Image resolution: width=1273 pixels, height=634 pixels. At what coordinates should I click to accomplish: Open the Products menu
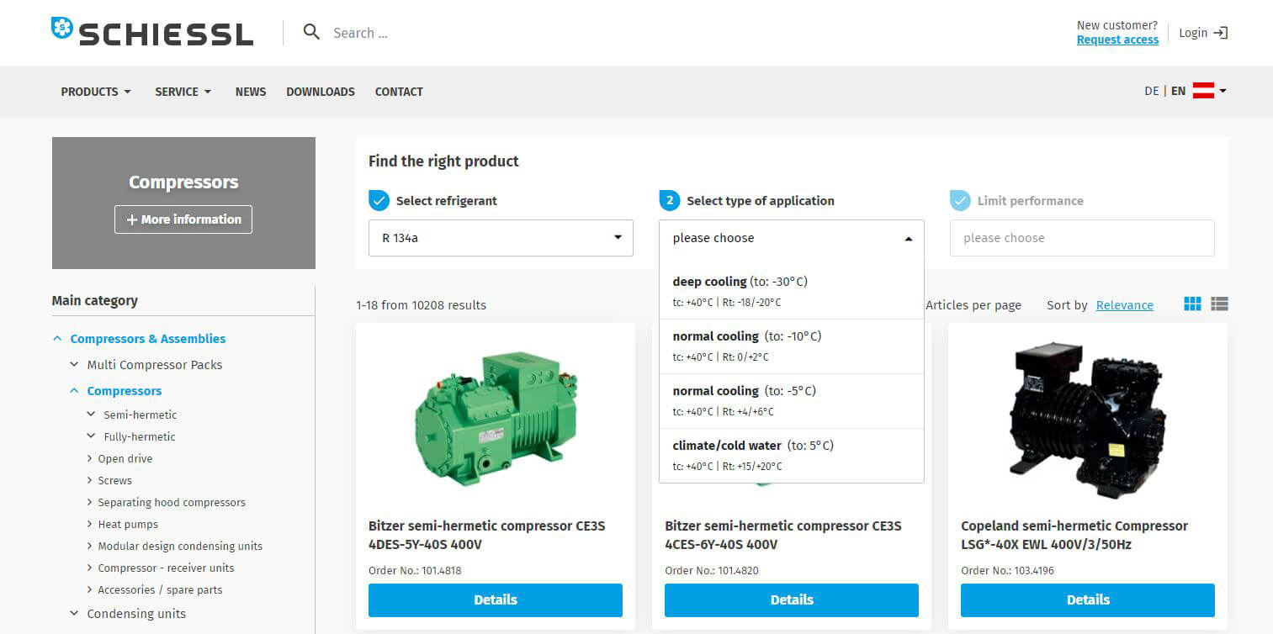point(96,92)
